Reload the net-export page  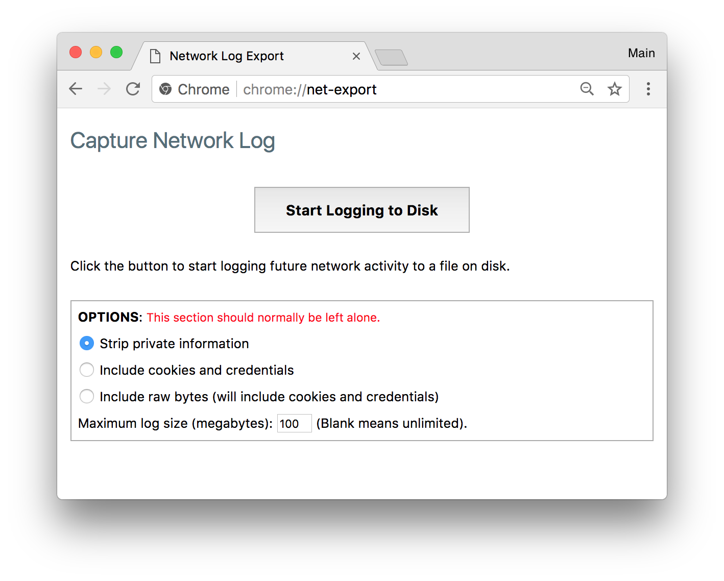[x=132, y=89]
